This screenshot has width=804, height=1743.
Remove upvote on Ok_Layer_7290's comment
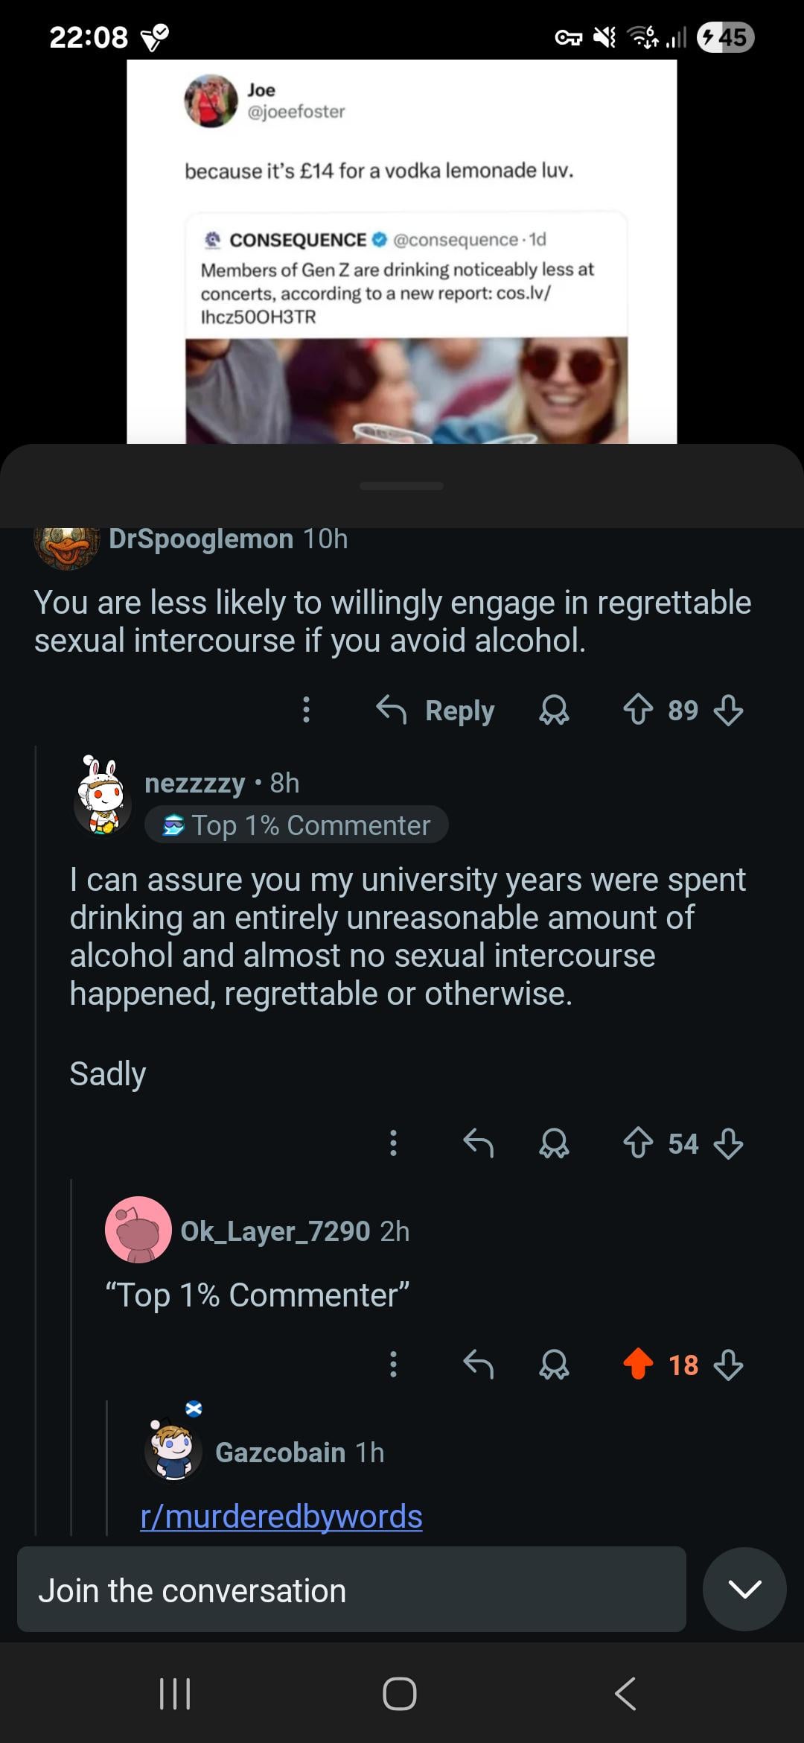coord(638,1365)
